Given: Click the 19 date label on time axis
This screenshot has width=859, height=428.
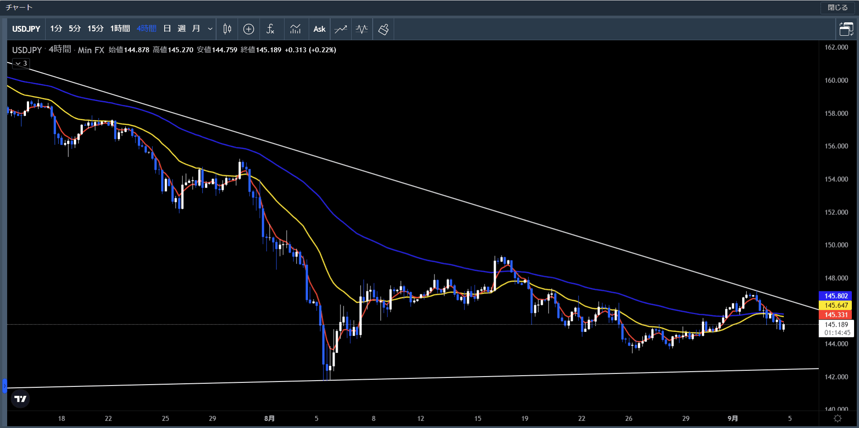Looking at the screenshot, I should (x=525, y=419).
